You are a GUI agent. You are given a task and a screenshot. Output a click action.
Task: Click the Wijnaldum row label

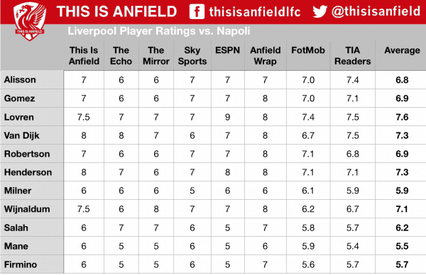pyautogui.click(x=27, y=209)
